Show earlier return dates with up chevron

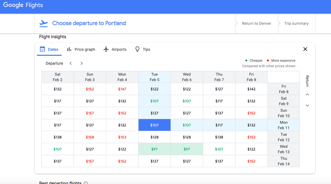click(x=307, y=94)
